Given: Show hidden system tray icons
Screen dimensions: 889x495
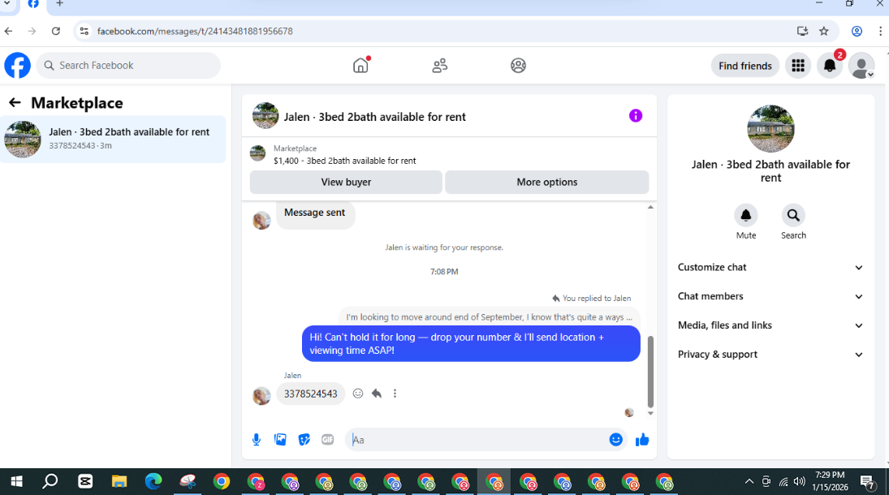Looking at the screenshot, I should click(749, 481).
